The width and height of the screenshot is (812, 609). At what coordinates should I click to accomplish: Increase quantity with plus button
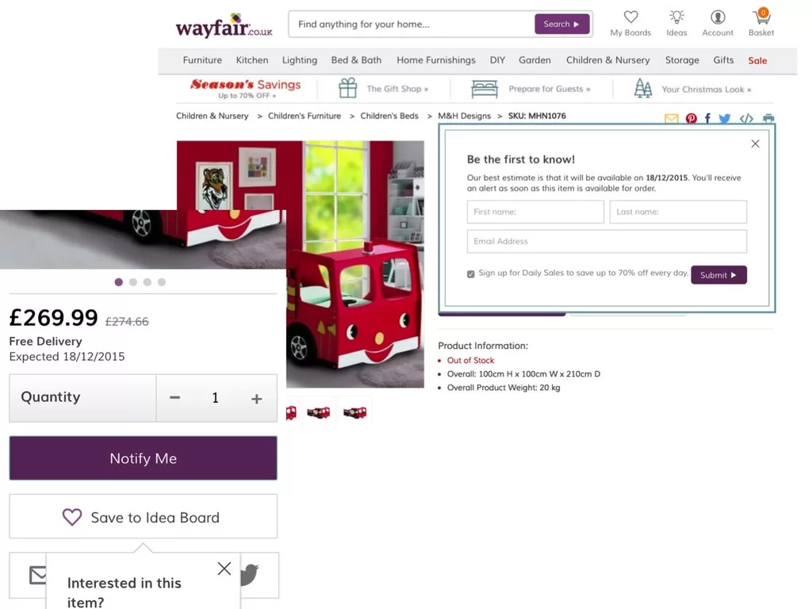(256, 398)
